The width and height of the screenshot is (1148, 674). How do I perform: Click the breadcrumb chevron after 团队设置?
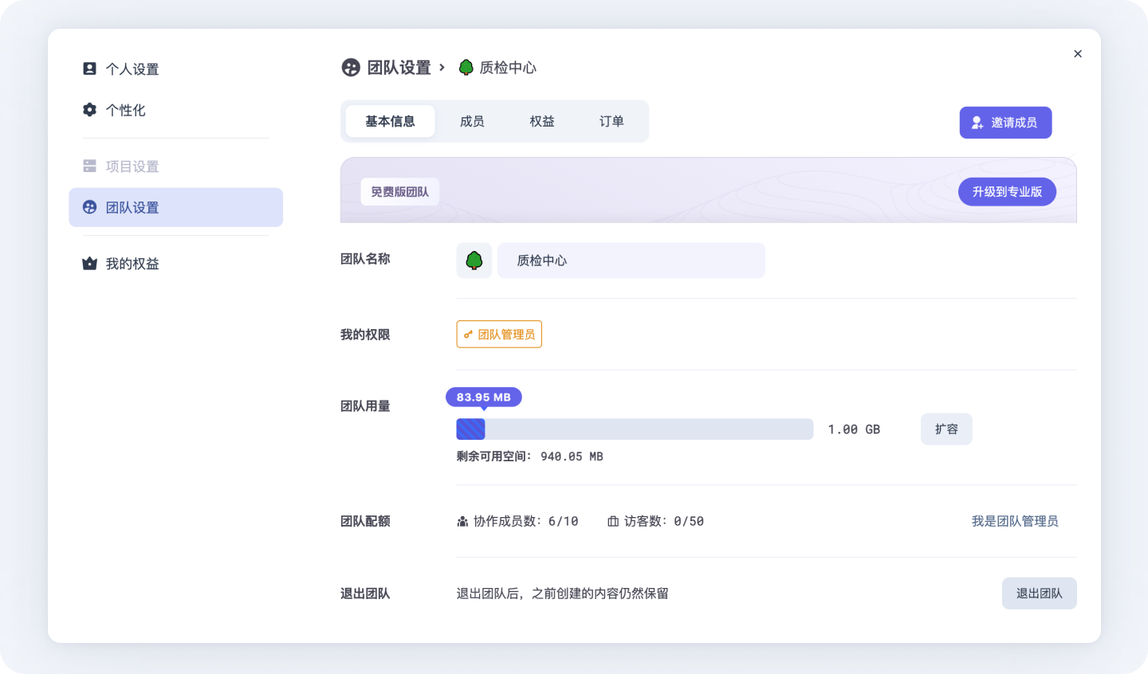pos(442,68)
